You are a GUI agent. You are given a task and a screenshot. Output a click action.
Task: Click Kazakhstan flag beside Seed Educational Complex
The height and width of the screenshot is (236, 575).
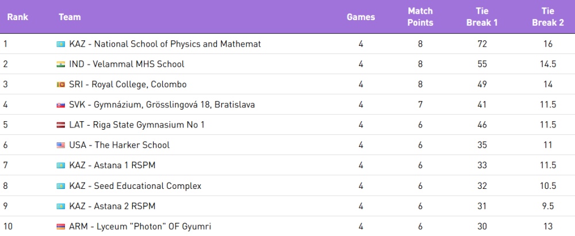[x=60, y=186]
